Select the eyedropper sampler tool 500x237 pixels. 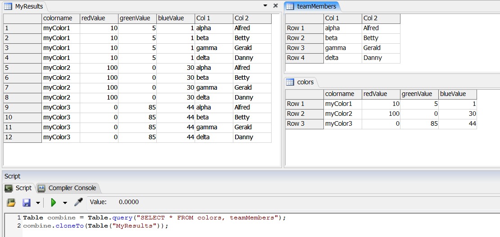click(78, 202)
